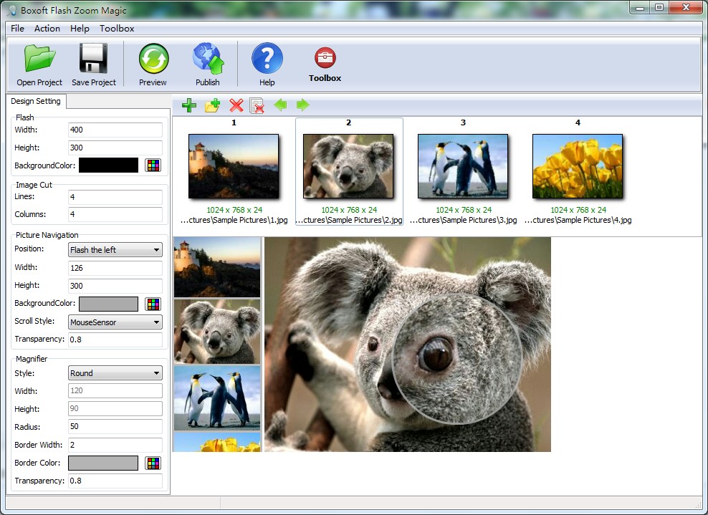Click file path text ending 2.jpg
Screen dimensions: 708x515
(348, 221)
